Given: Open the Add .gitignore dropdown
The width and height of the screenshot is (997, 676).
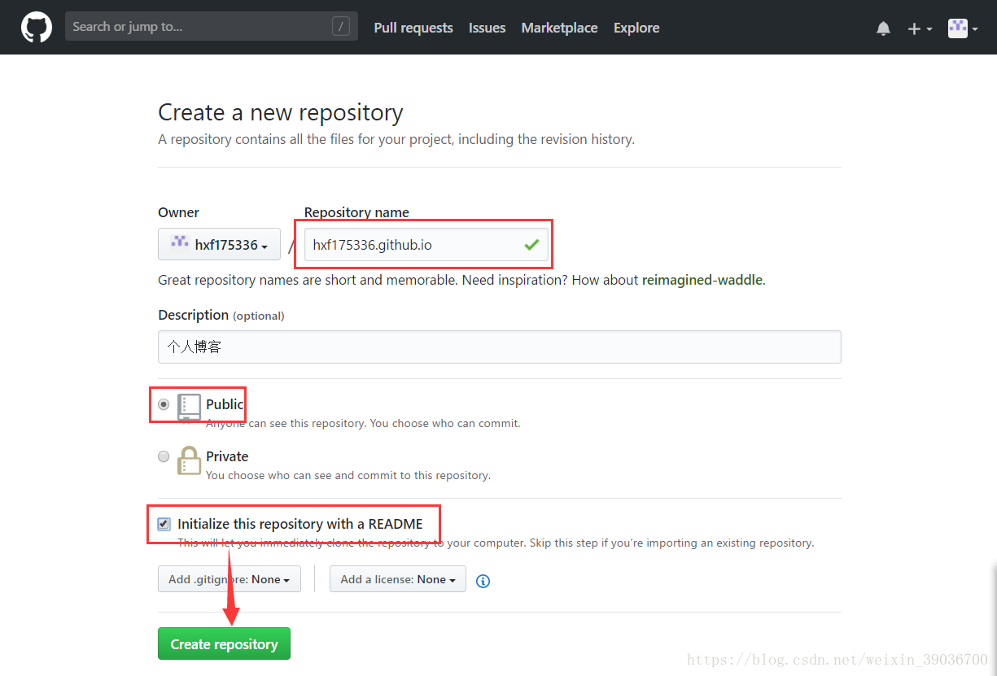Looking at the screenshot, I should tap(230, 579).
